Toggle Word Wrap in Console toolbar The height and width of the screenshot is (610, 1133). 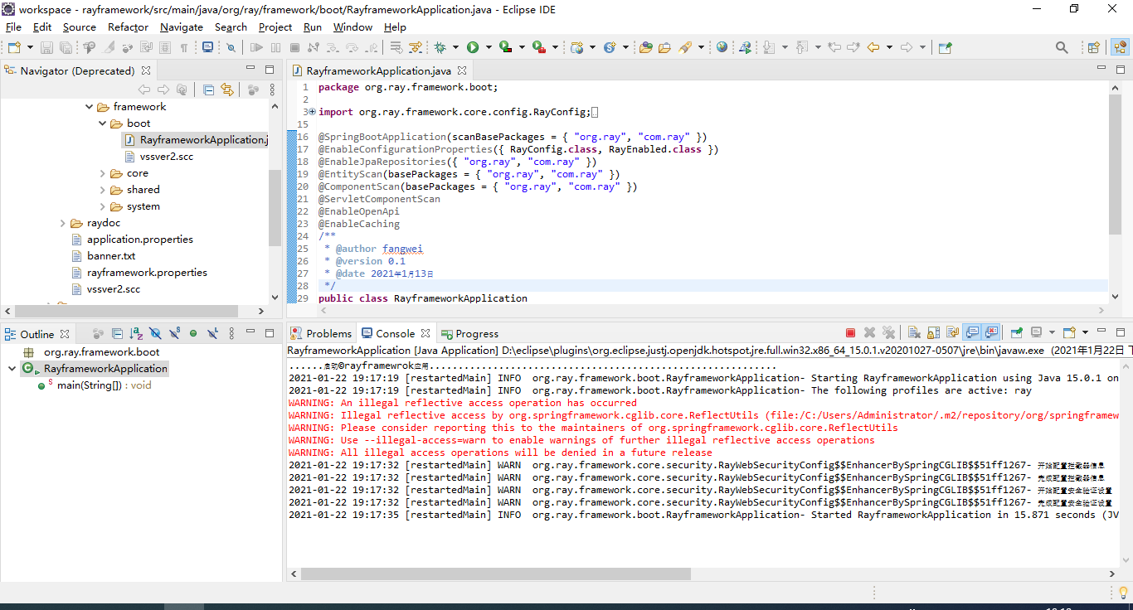tap(952, 333)
